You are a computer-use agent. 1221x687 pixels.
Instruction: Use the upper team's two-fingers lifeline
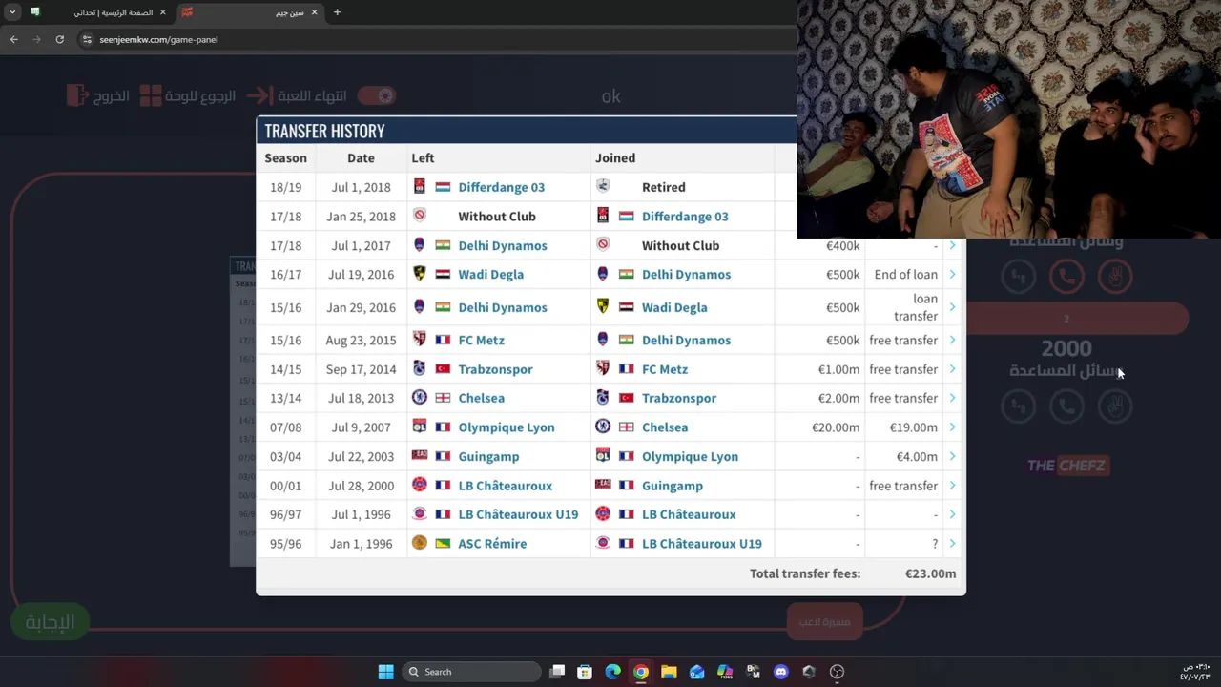(x=1114, y=277)
